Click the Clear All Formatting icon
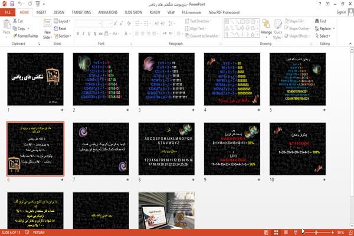 tap(129, 24)
